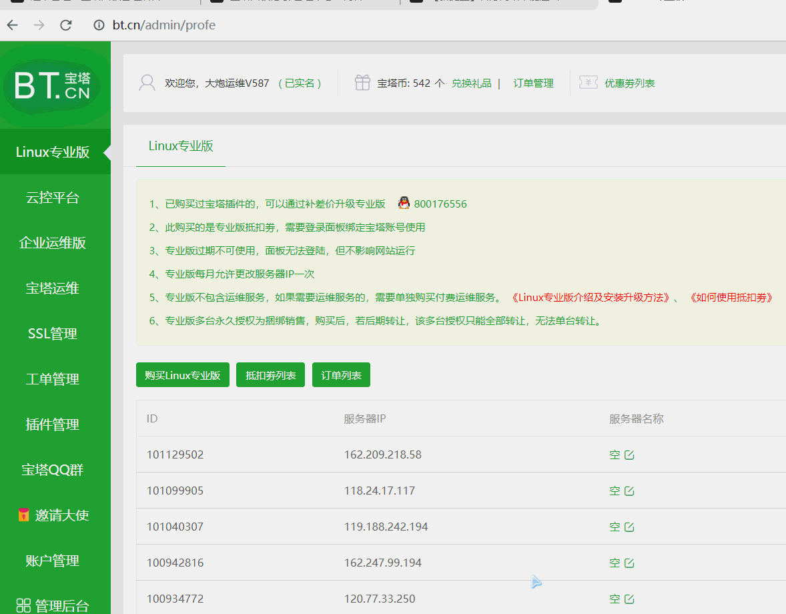Screen dimensions: 786x614
Task: Click the 宝塔币: 542 个 balance text
Action: click(x=410, y=83)
